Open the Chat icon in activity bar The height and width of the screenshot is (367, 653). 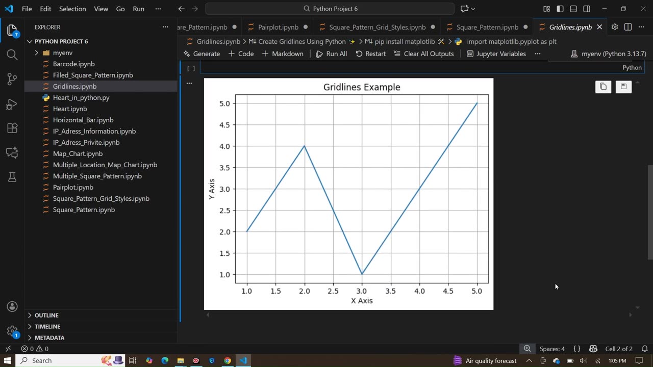12,152
